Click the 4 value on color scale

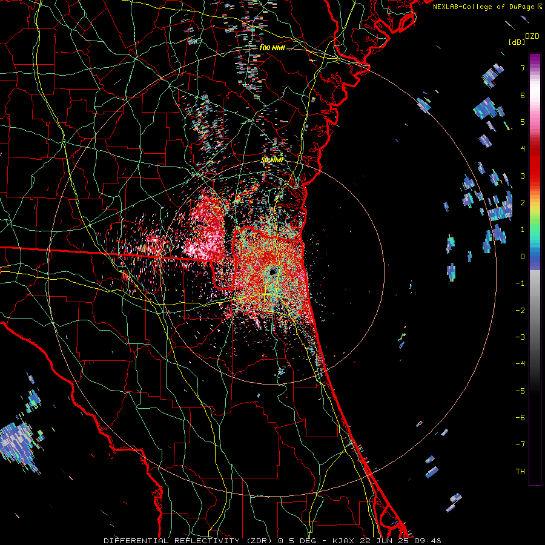pyautogui.click(x=523, y=149)
